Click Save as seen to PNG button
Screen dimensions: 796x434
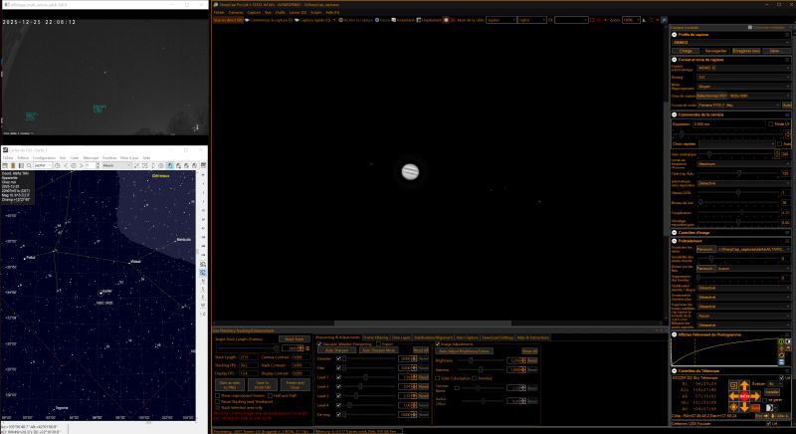pos(230,385)
